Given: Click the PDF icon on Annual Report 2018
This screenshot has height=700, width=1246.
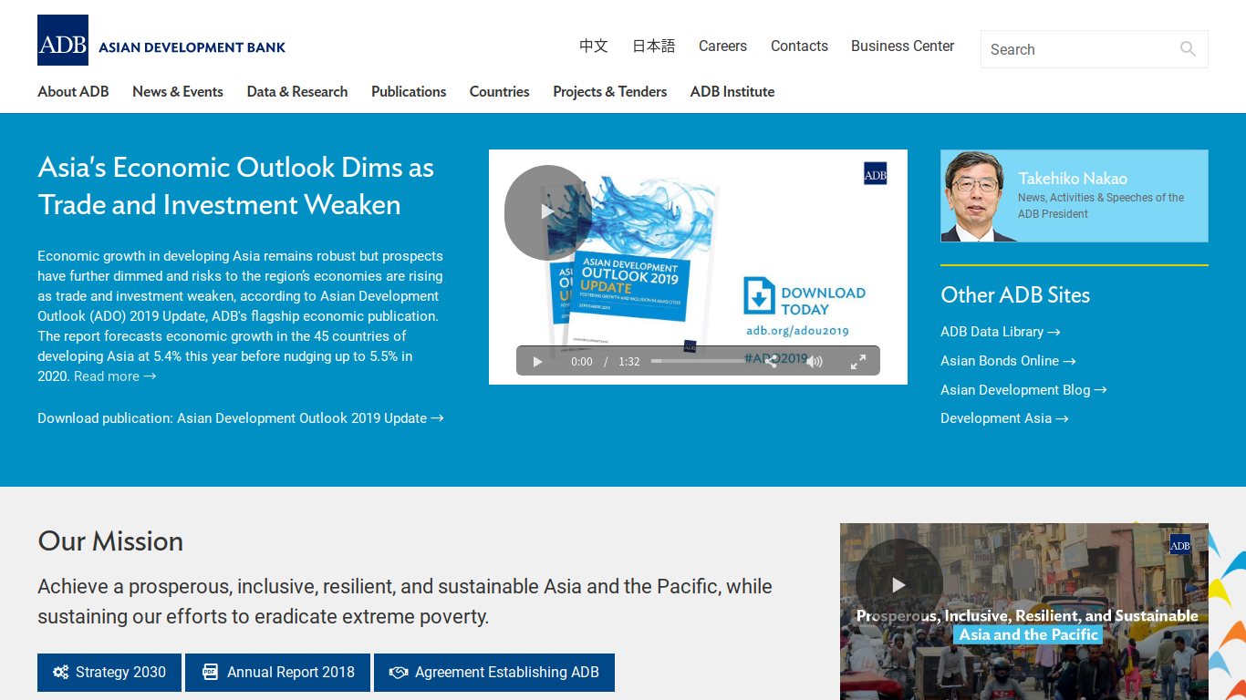Looking at the screenshot, I should coord(210,673).
